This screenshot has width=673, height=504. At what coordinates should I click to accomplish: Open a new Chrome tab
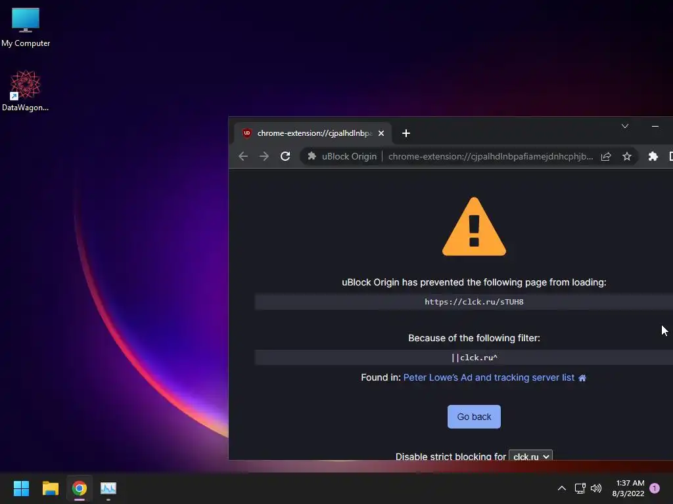click(x=406, y=133)
